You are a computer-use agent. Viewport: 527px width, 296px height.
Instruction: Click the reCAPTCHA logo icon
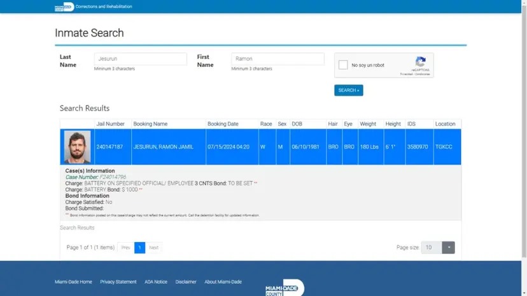click(420, 62)
